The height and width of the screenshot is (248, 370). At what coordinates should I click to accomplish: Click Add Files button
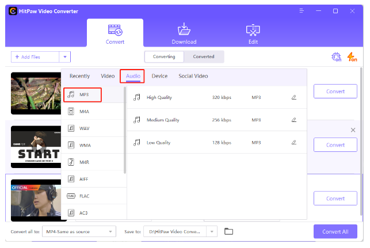(35, 57)
